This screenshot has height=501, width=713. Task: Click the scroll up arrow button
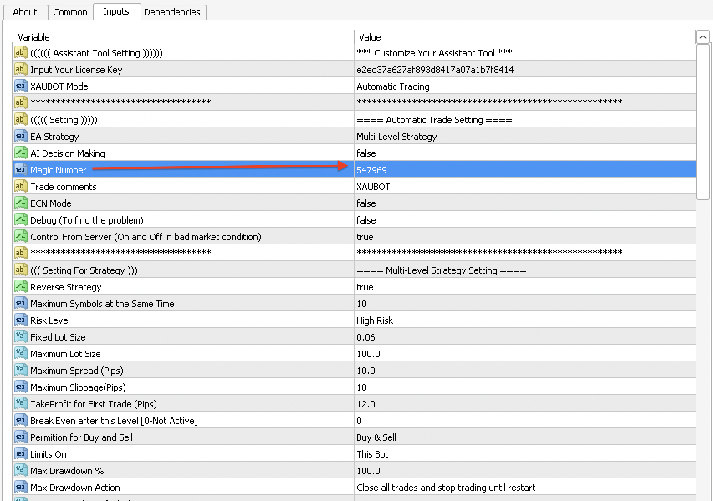click(703, 37)
